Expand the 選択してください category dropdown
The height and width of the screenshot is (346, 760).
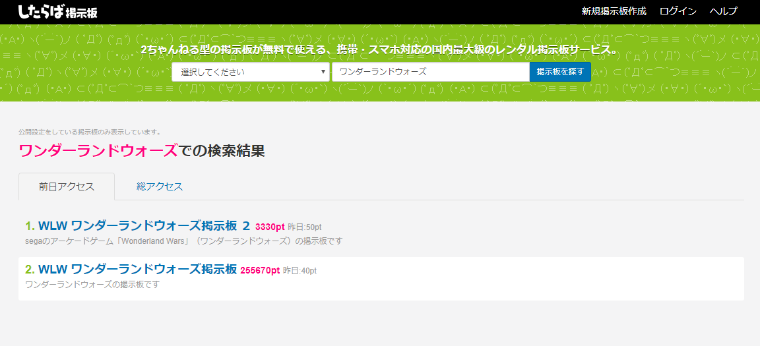pyautogui.click(x=251, y=72)
